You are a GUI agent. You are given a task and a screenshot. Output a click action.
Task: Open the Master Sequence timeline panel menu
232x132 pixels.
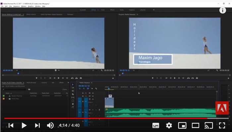(x=91, y=83)
